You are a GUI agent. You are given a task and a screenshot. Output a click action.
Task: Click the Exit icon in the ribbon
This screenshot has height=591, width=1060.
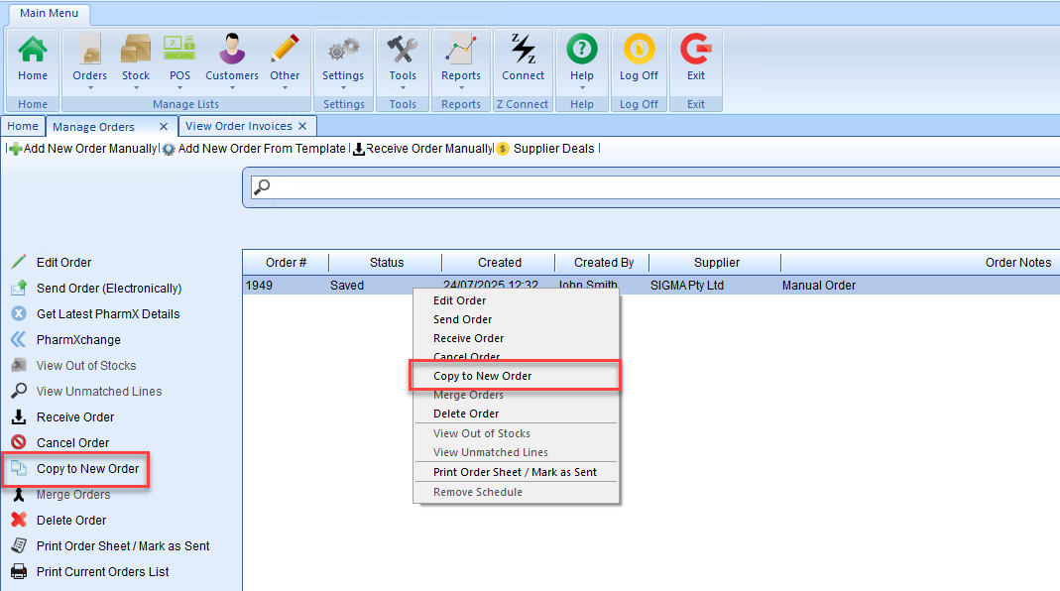click(x=696, y=49)
